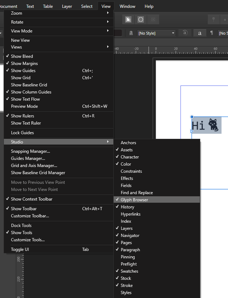The height and width of the screenshot is (298, 228).
Task: Open the Window menu
Action: (128, 6)
